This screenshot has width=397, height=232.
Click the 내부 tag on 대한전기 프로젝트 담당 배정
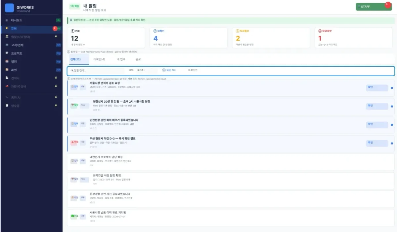(83, 161)
